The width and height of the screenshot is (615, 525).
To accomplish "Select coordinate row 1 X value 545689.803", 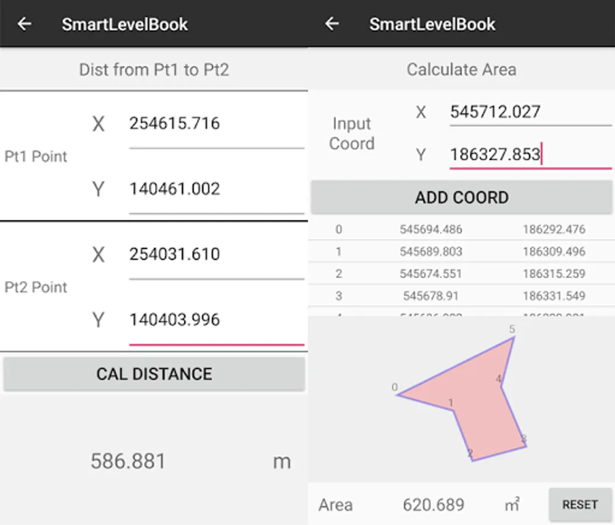I will point(431,251).
